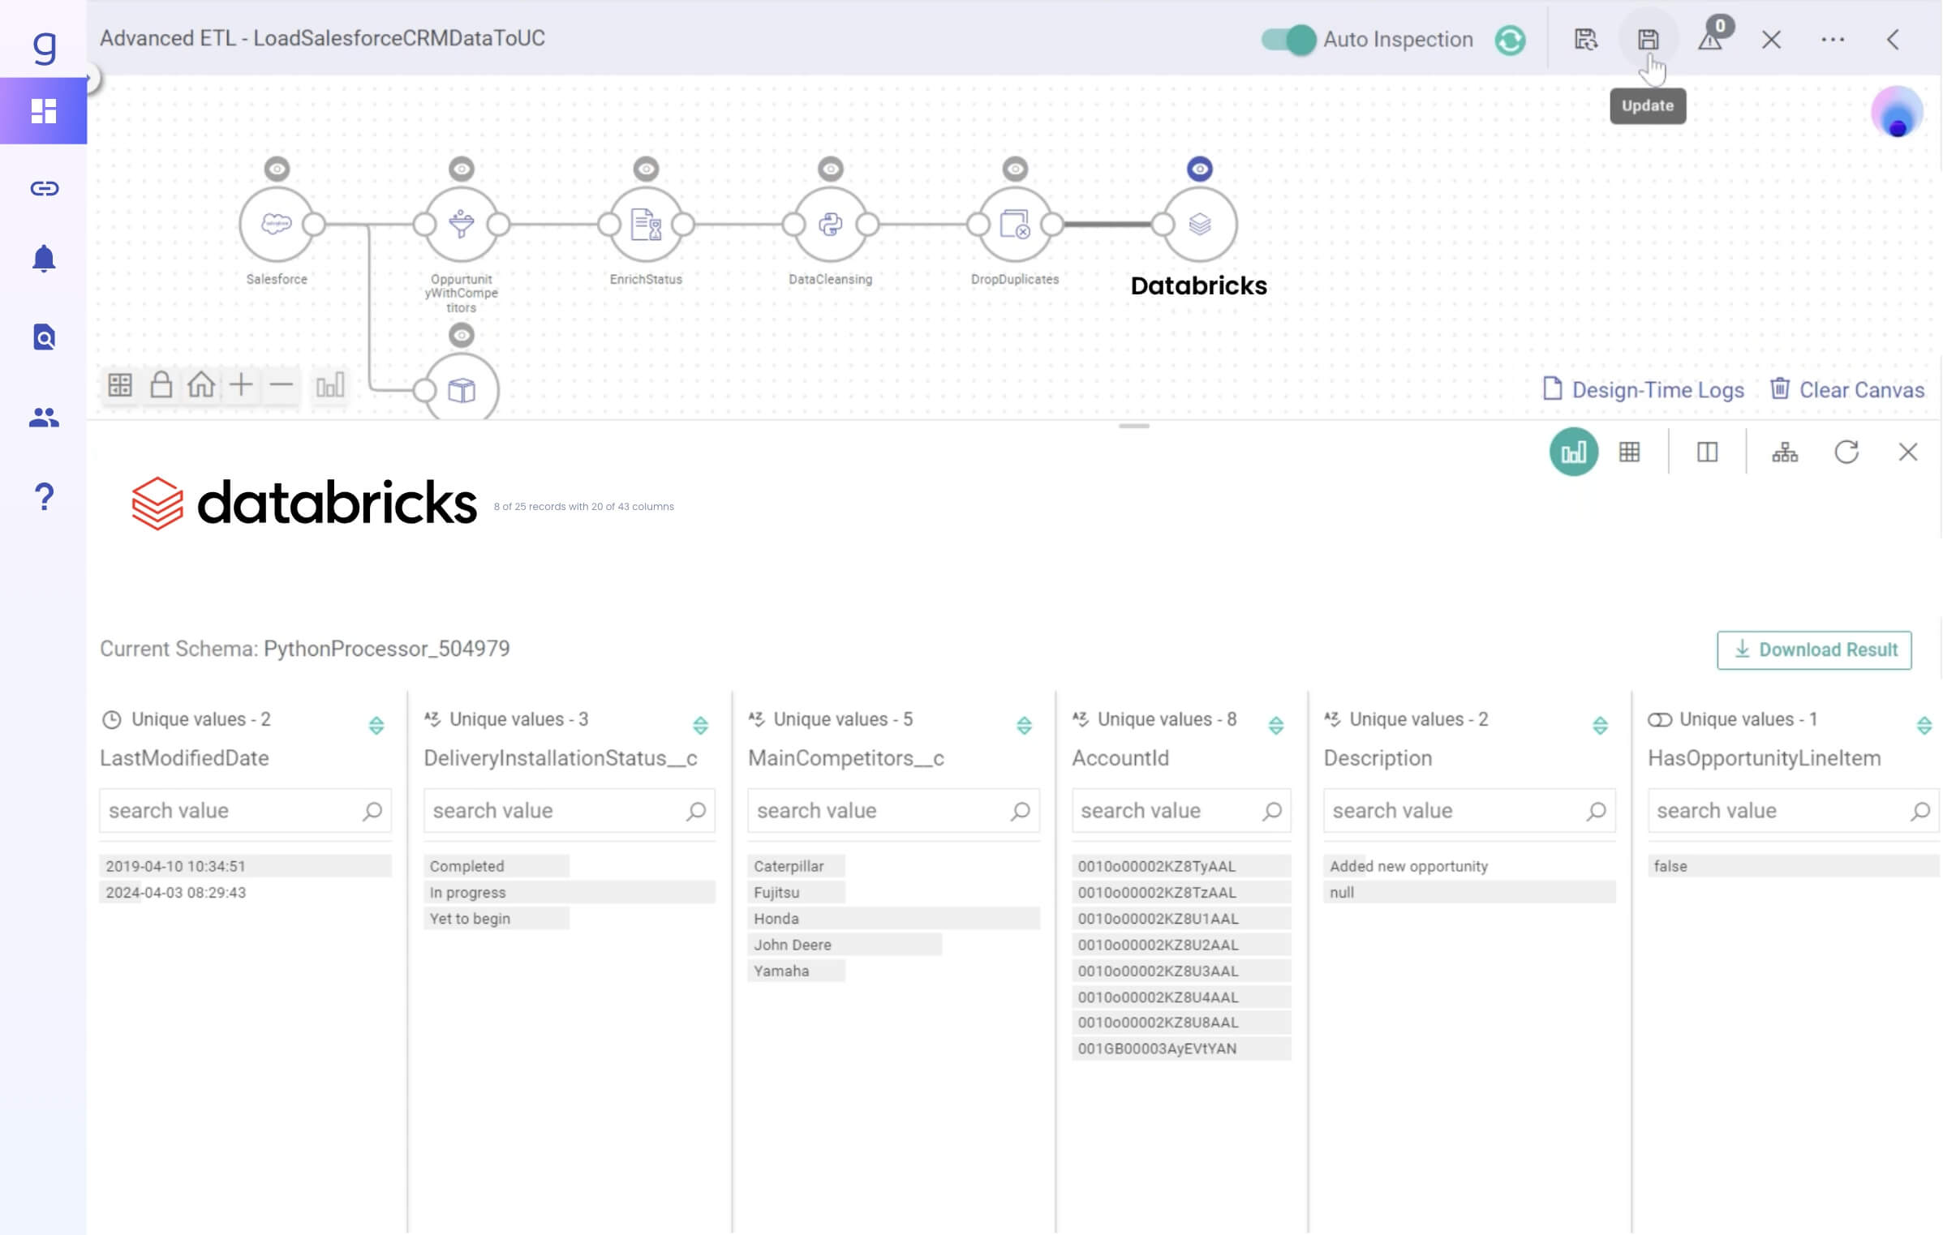Toggle inspection eye above EnrichStatus node
The image size is (1943, 1235).
point(646,169)
